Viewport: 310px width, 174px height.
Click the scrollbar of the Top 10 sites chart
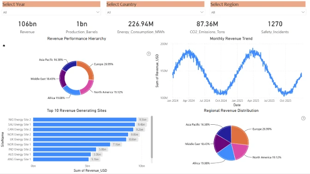[x=152, y=137]
